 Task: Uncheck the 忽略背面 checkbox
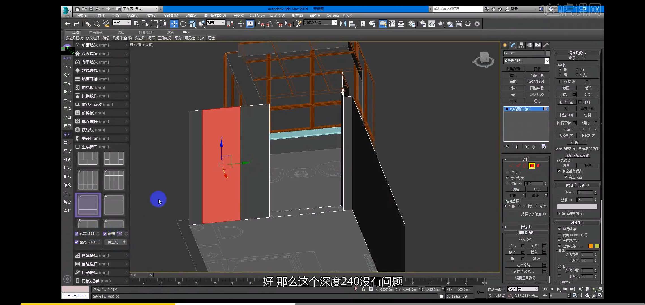pos(508,178)
